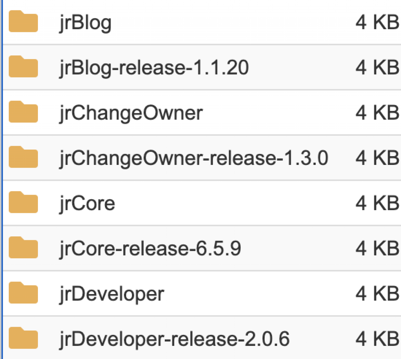
Task: Open the jrBlog-release-1.1.20 name link
Action: click(154, 68)
